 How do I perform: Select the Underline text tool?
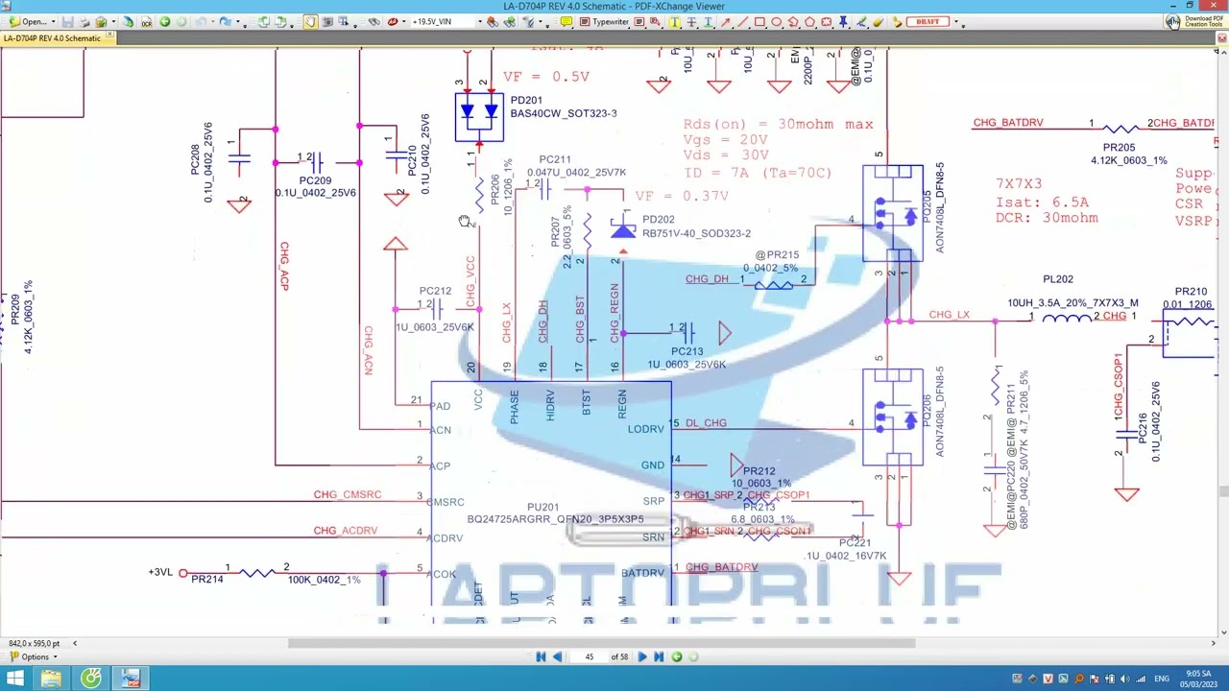(x=708, y=21)
